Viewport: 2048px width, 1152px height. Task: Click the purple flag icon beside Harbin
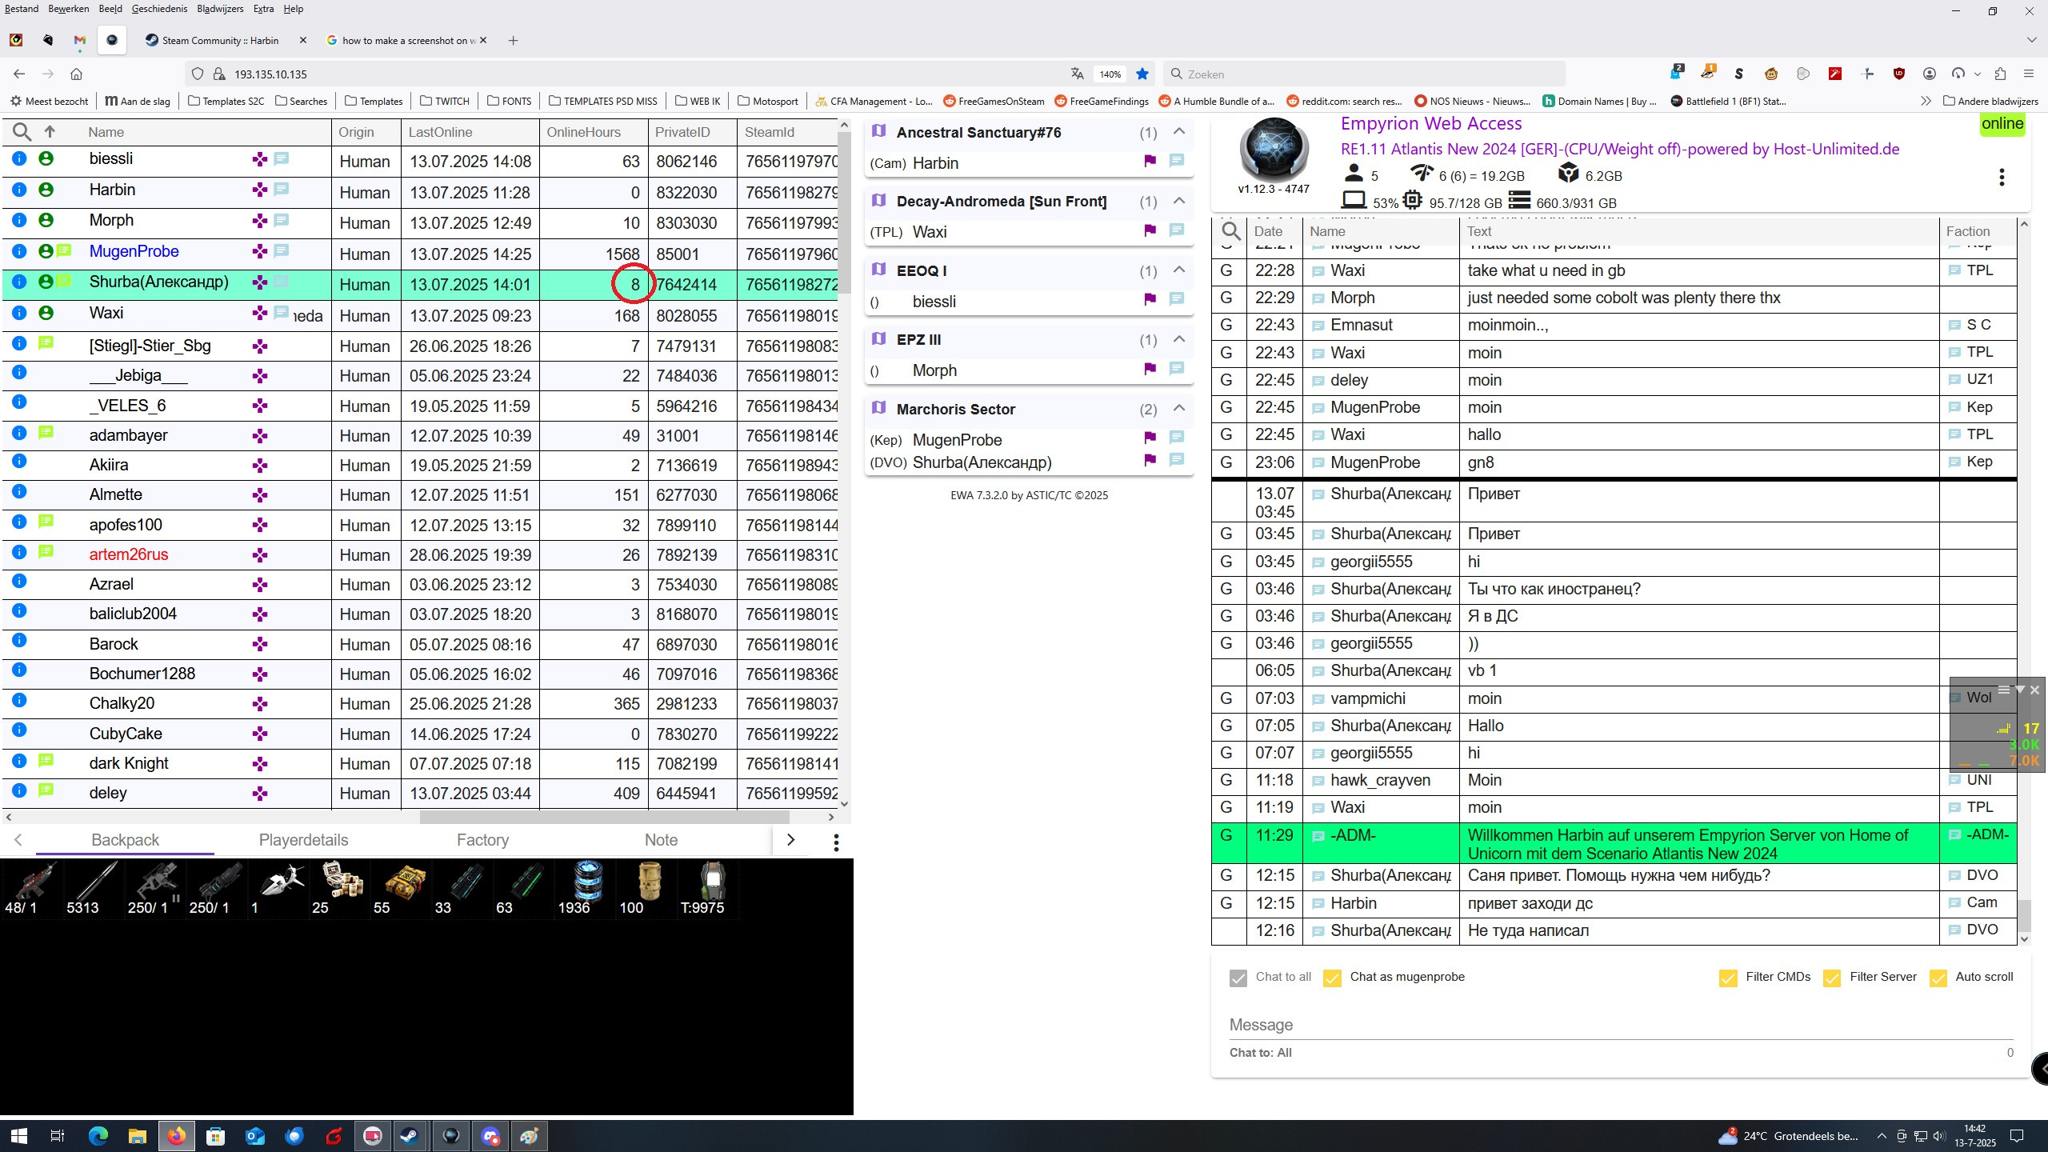[x=1150, y=161]
